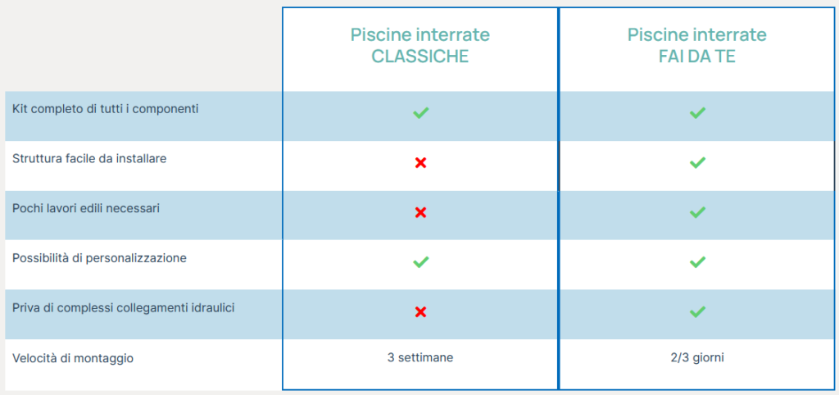
Task: Click the red cross for Struttura facile da installare
Action: coord(420,163)
